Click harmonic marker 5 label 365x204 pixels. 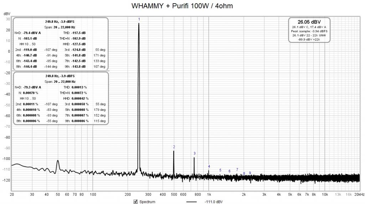[x=220, y=170]
